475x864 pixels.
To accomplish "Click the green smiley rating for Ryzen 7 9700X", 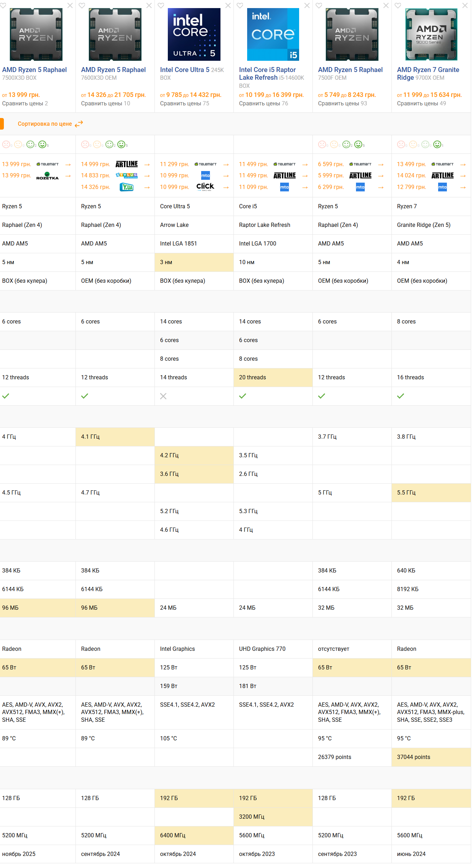I will [437, 144].
